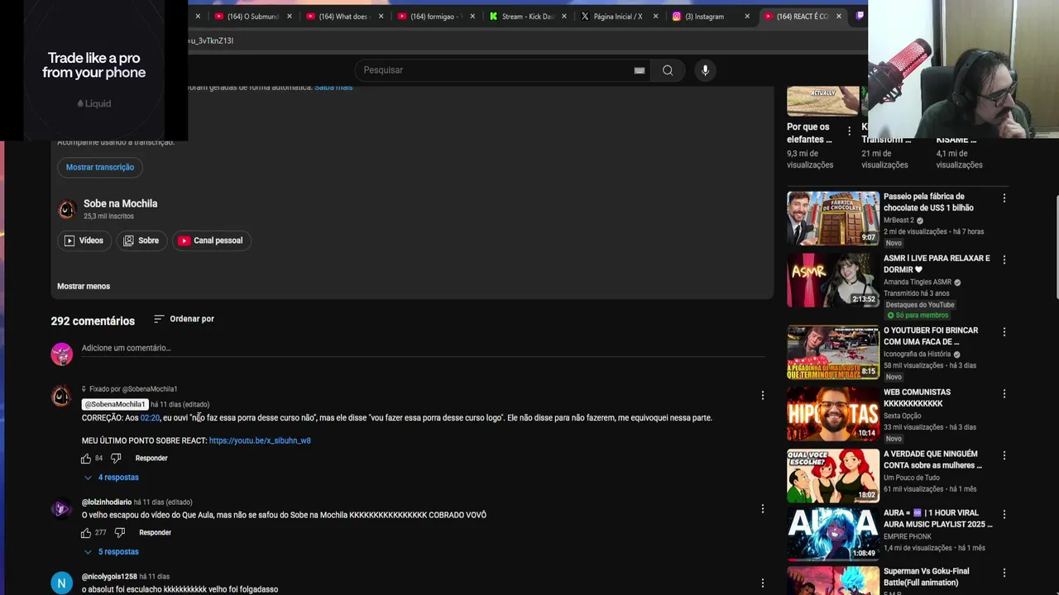Click pinned commenter's avatar
Screen dimensions: 1059x595
point(62,396)
